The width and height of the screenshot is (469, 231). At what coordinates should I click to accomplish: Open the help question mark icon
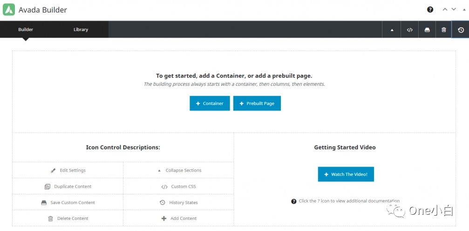coord(430,10)
